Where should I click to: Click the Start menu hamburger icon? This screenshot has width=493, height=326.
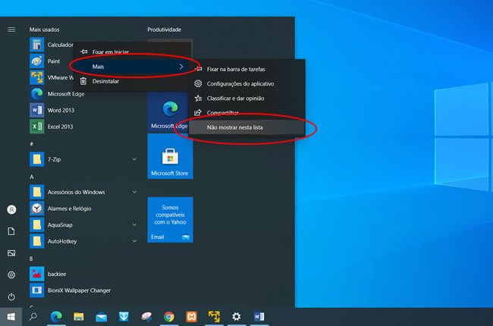(x=11, y=29)
